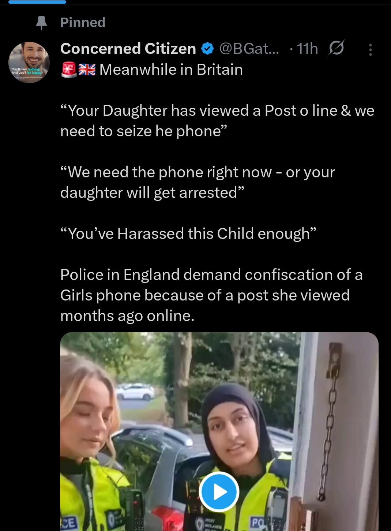391x531 pixels.
Task: Click the 'Police in England demand confiscation' paragraph
Action: coord(211,295)
